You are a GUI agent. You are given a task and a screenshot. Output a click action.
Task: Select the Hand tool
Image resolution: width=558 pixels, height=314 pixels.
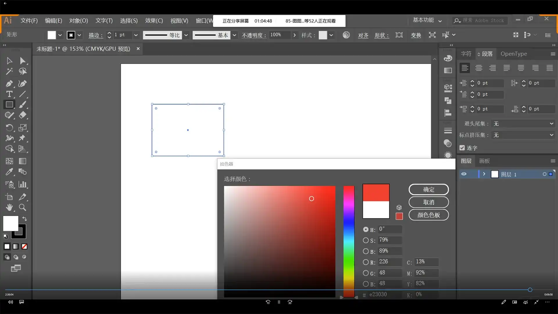click(x=9, y=207)
